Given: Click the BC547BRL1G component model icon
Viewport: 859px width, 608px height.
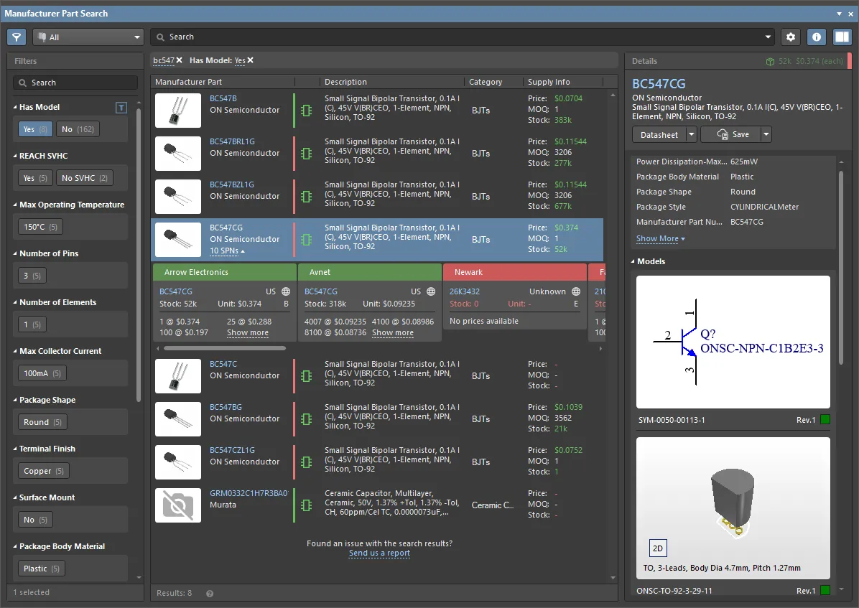Looking at the screenshot, I should click(306, 154).
